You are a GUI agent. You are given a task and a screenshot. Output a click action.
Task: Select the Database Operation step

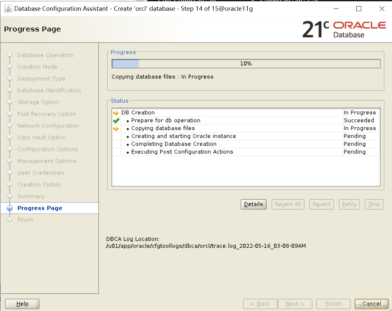tap(45, 55)
